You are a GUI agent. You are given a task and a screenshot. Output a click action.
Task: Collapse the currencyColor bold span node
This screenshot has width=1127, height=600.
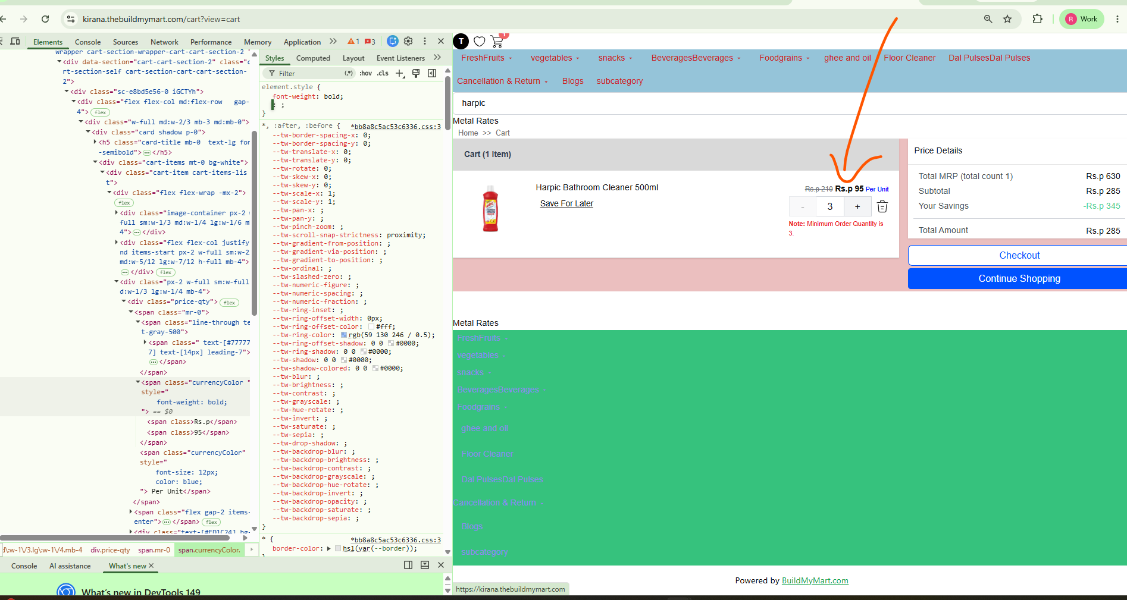point(138,382)
